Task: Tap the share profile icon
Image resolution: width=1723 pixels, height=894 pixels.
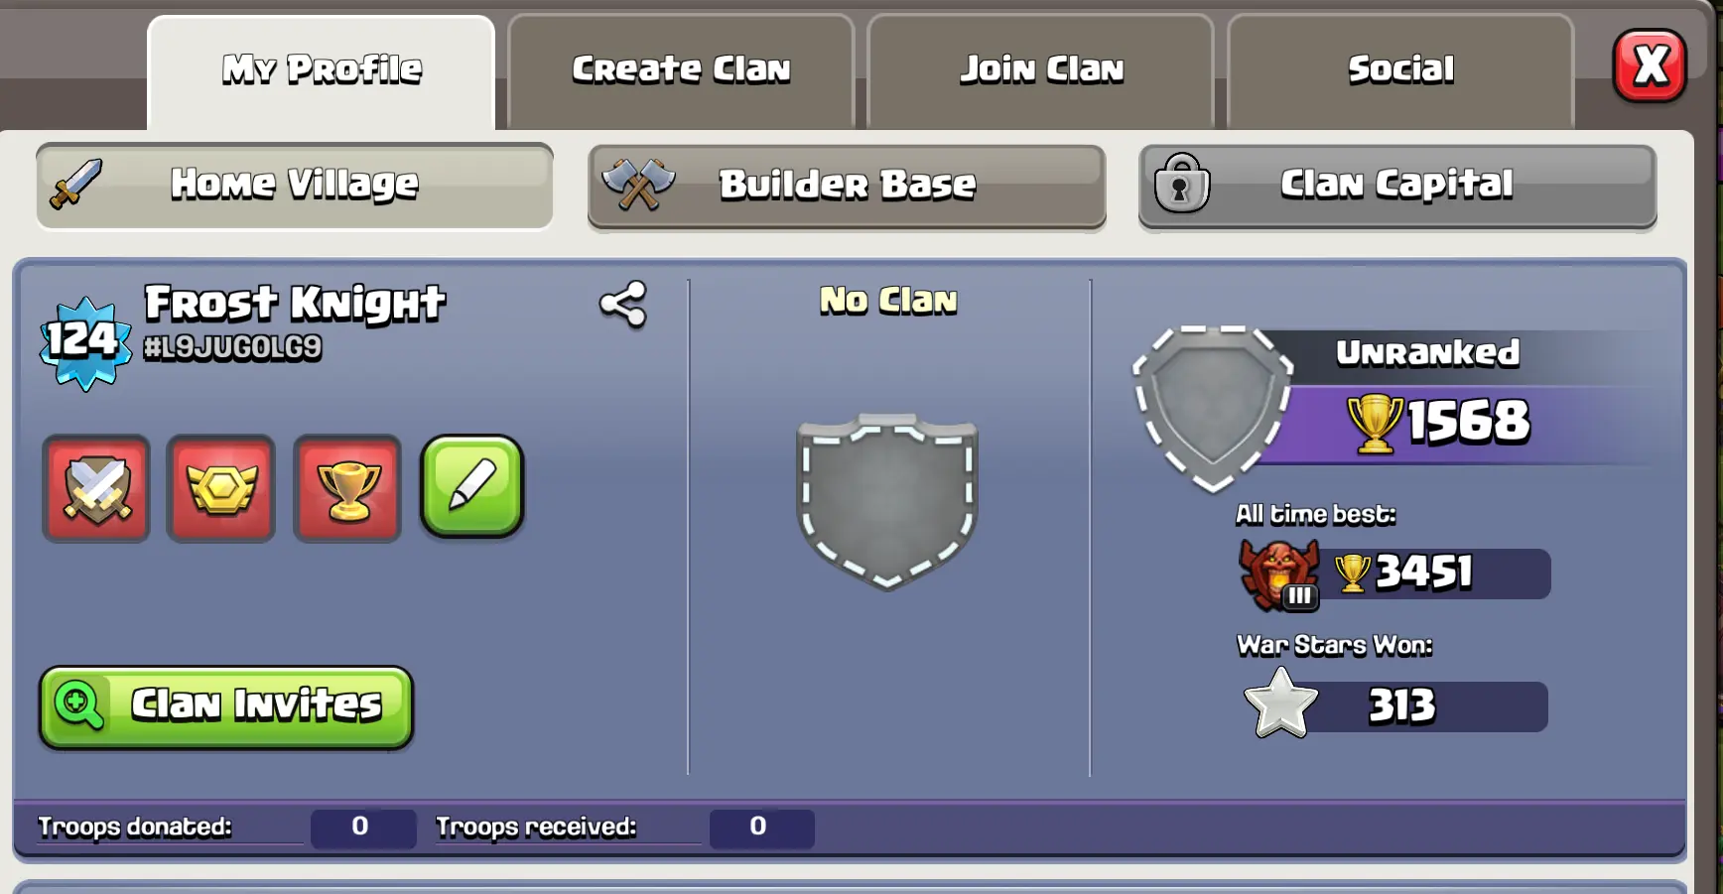Action: pyautogui.click(x=623, y=305)
